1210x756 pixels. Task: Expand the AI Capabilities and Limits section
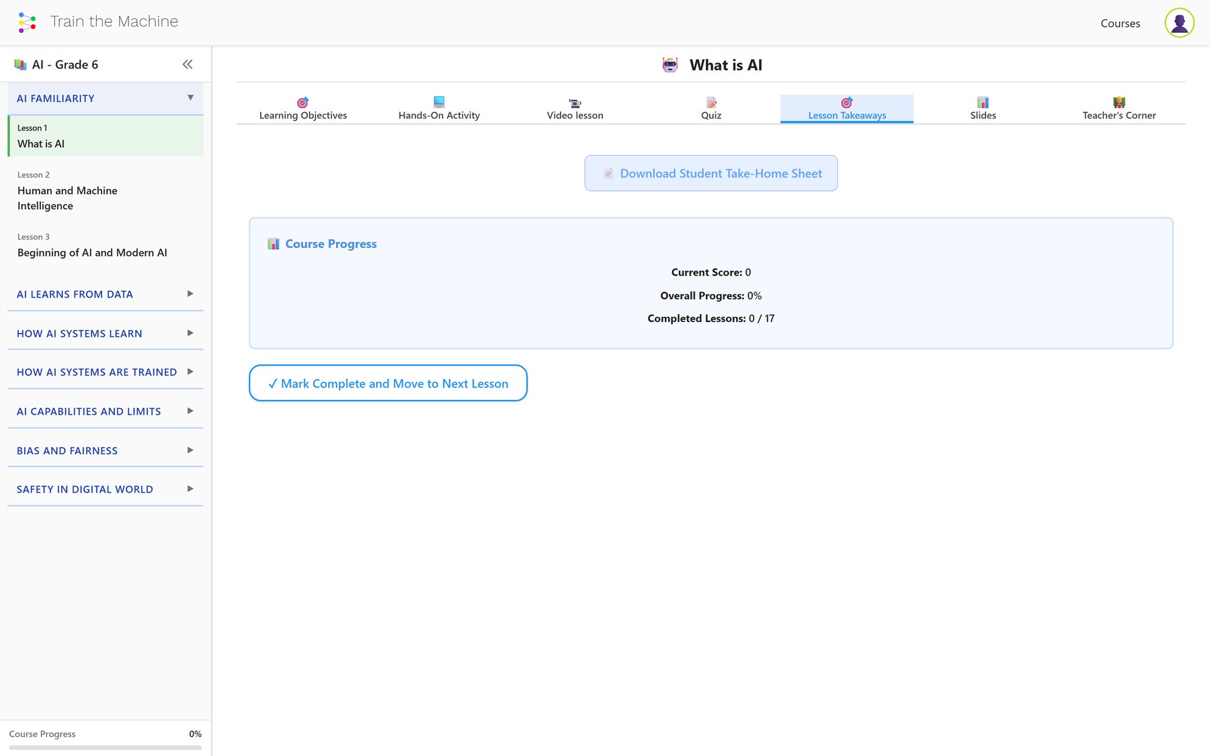tap(106, 411)
